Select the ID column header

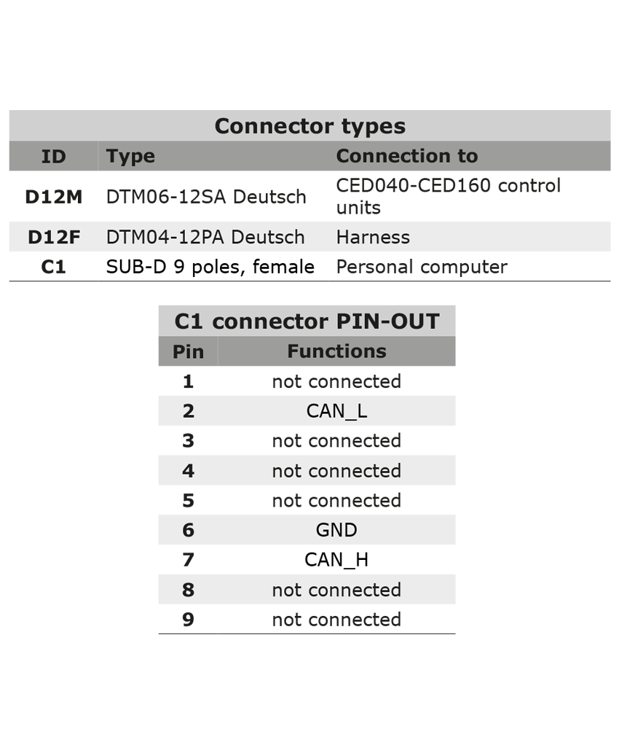(x=53, y=156)
